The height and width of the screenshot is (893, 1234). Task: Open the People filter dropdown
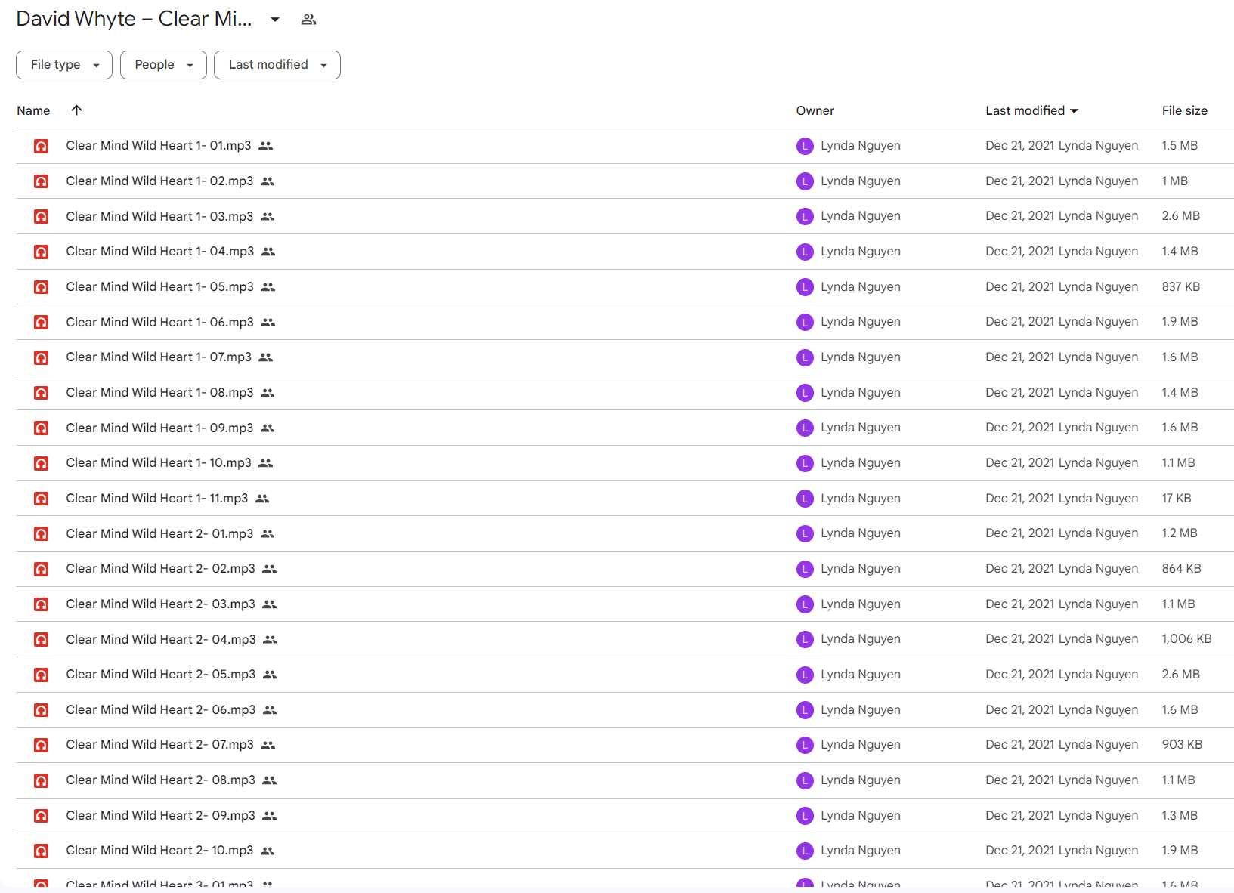pos(163,65)
